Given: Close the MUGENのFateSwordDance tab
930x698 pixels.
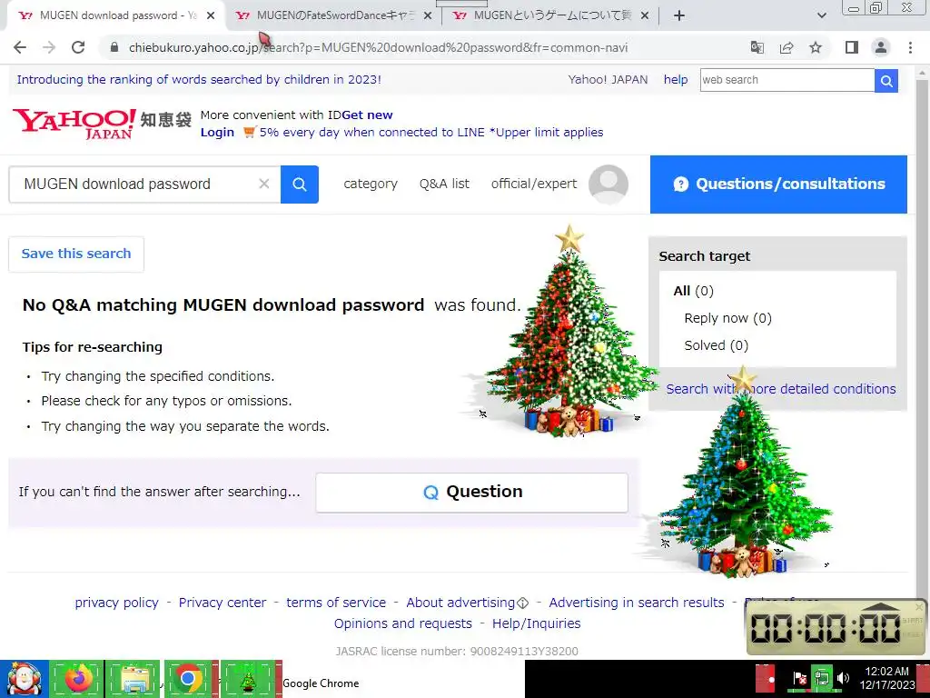Looking at the screenshot, I should (428, 16).
